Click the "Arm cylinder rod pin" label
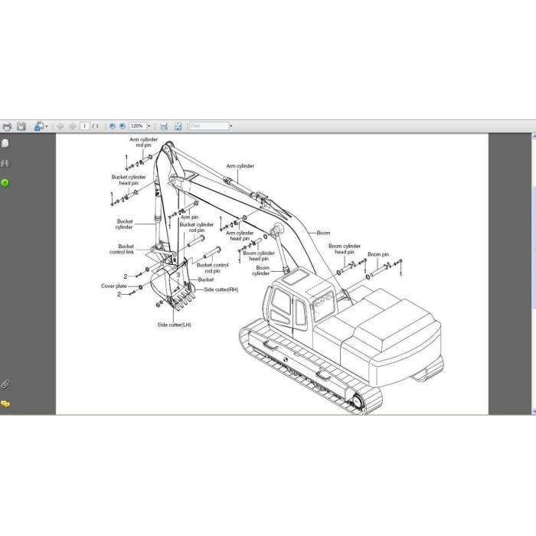The width and height of the screenshot is (536, 536). (x=144, y=142)
